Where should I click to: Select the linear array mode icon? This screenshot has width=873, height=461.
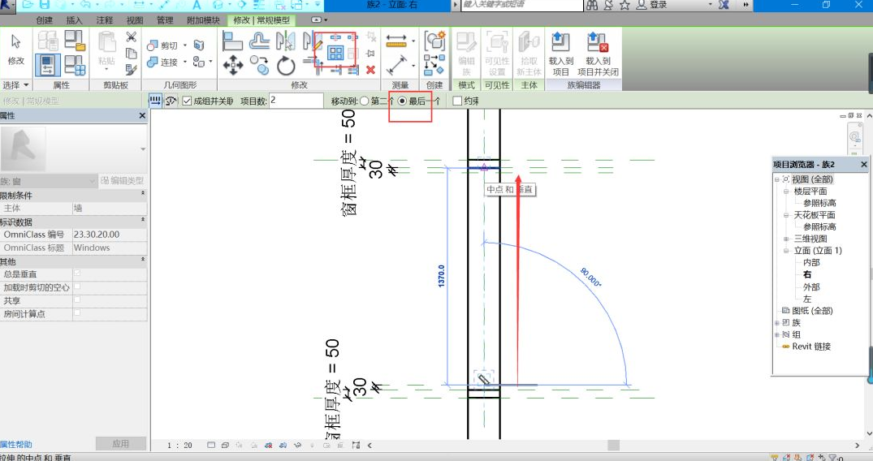pyautogui.click(x=155, y=101)
